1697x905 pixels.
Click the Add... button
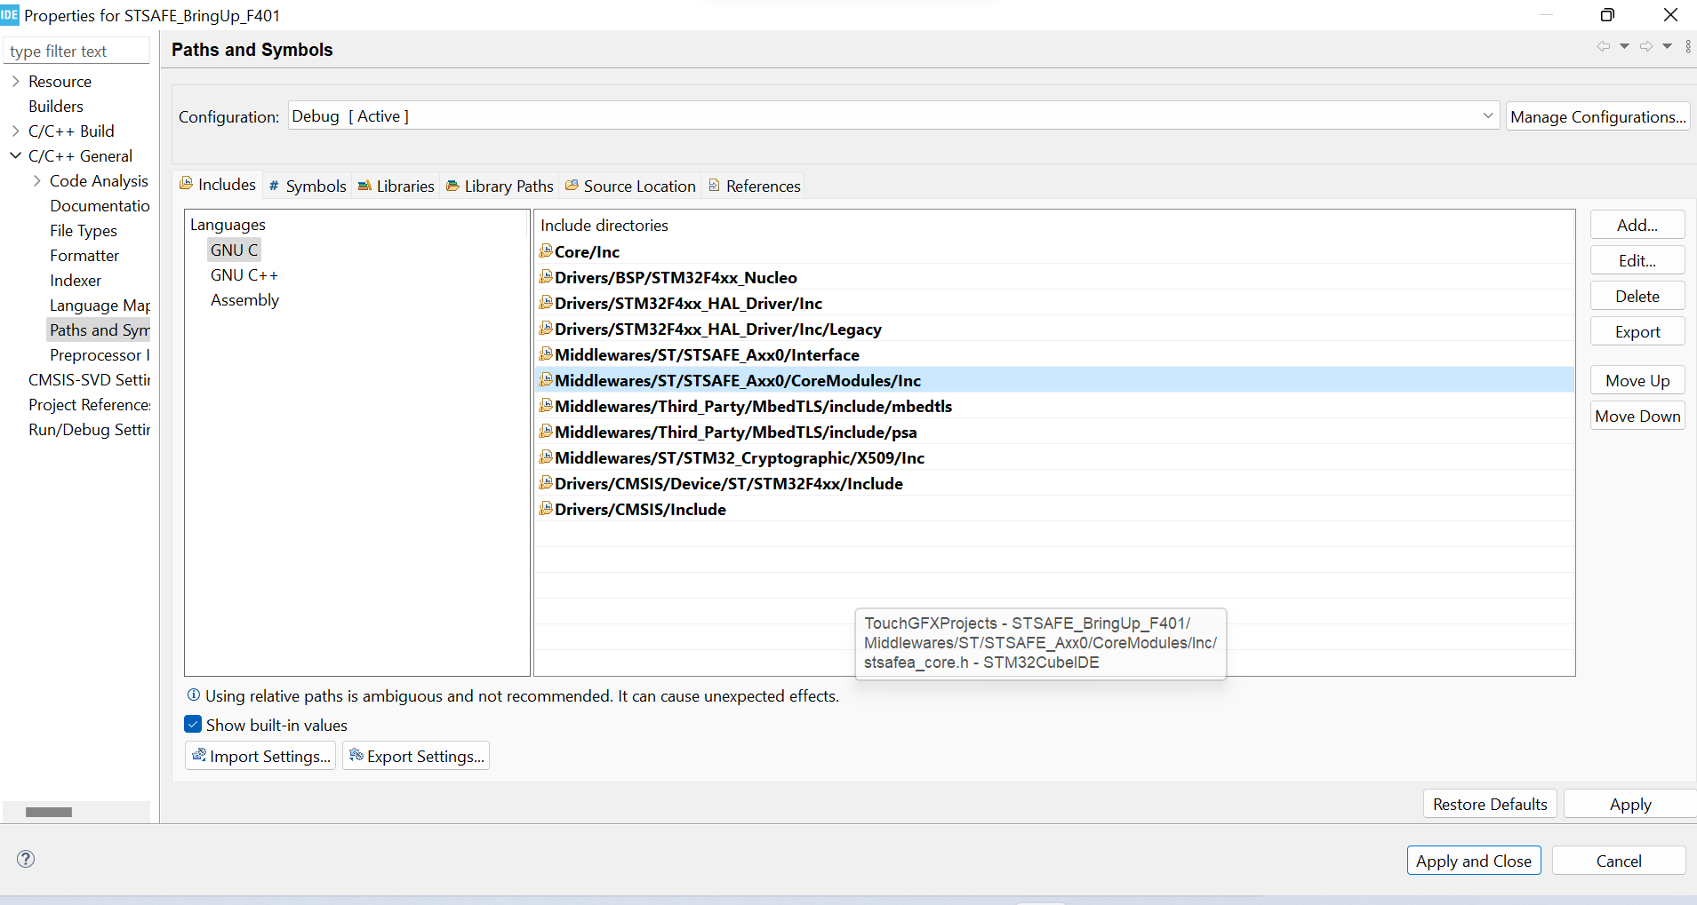tap(1637, 225)
